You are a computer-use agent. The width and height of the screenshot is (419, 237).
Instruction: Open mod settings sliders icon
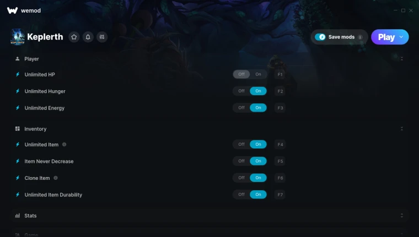(102, 37)
